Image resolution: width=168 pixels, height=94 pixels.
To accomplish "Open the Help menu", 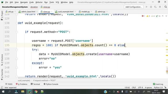I will coord(71,2).
